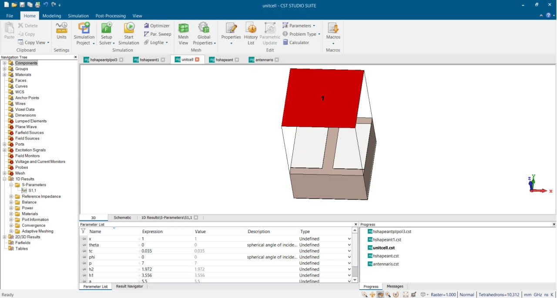Switch to the Post-Processing ribbon tab
The image size is (557, 298).
[111, 16]
